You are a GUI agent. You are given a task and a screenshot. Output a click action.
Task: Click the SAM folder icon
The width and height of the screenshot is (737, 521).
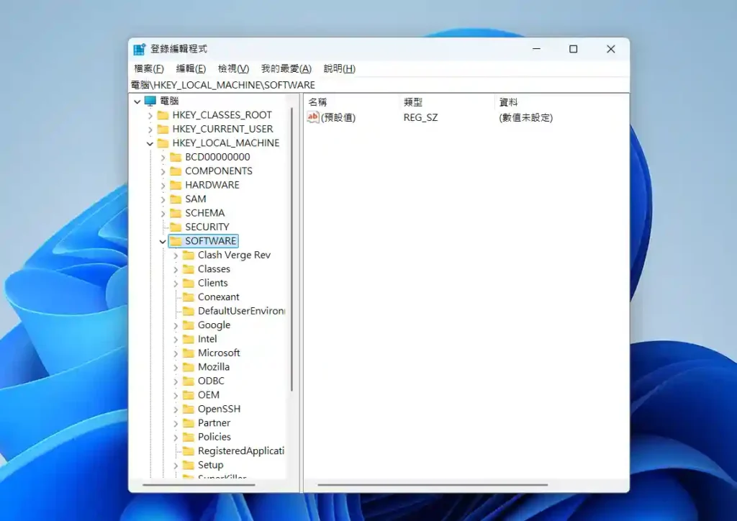(x=176, y=199)
